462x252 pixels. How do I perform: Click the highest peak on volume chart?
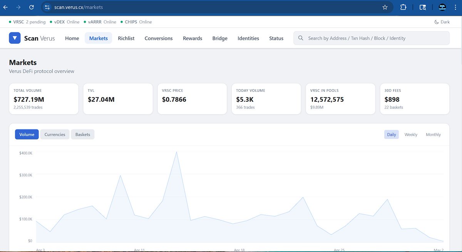pos(176,152)
